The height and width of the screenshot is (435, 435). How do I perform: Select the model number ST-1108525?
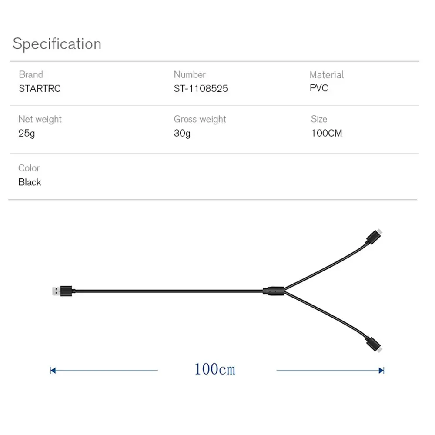pyautogui.click(x=201, y=89)
